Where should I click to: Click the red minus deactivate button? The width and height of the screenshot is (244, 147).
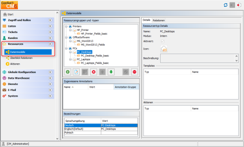135,72
